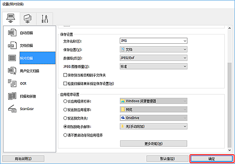Click the 用法说明 button

23,159
